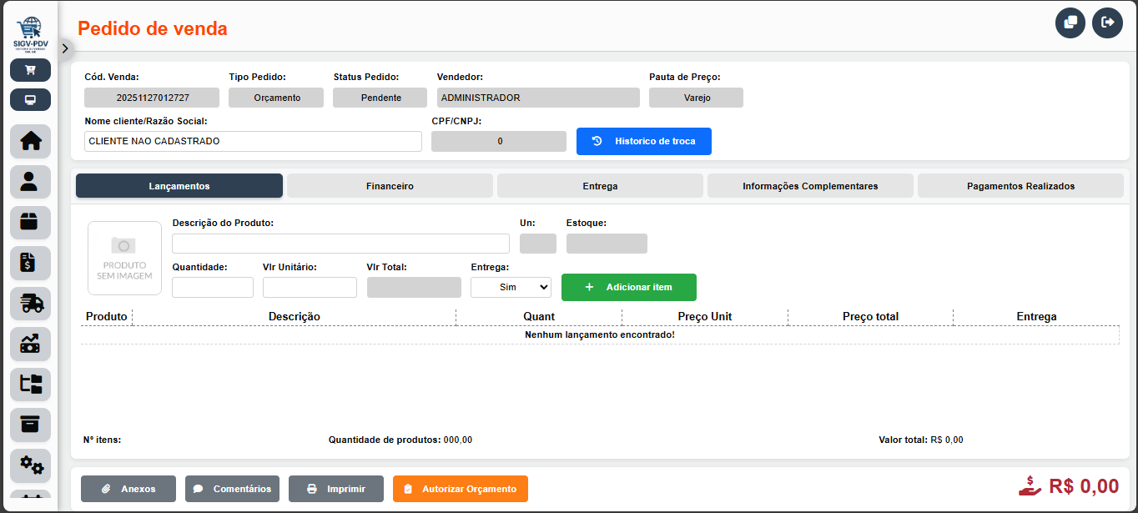Click the product box icon in sidebar
Viewport: 1138px width, 513px height.
pos(30,222)
